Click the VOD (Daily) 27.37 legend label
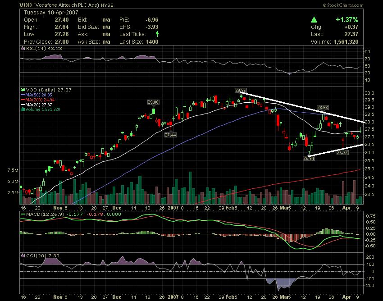This screenshot has height=301, width=383. pyautogui.click(x=49, y=90)
